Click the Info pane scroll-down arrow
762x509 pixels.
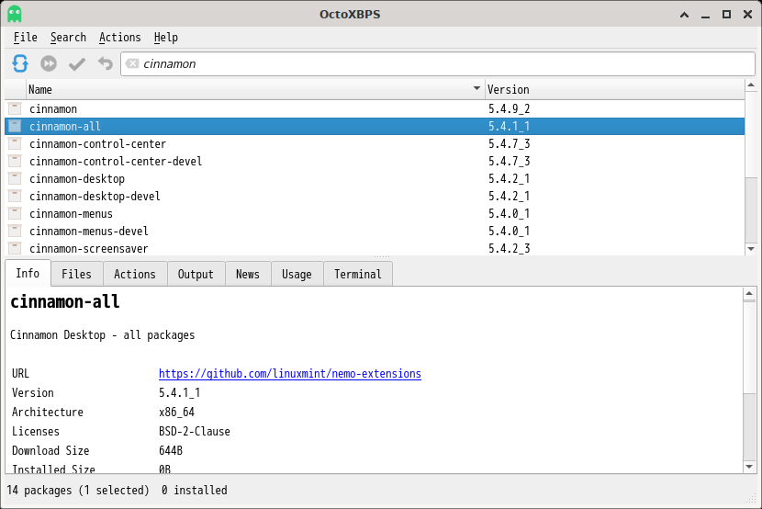(x=749, y=467)
